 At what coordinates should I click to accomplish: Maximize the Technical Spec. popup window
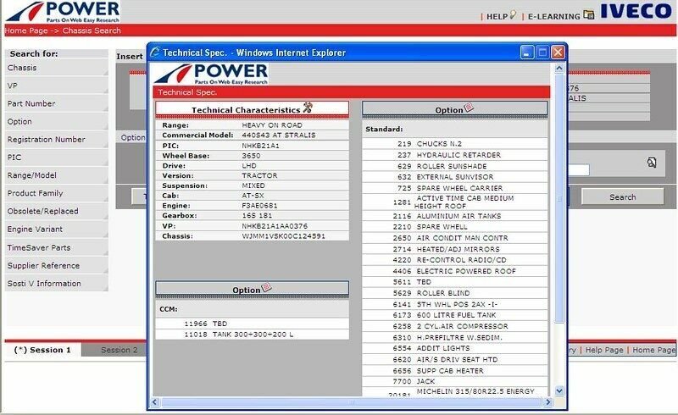coord(542,53)
